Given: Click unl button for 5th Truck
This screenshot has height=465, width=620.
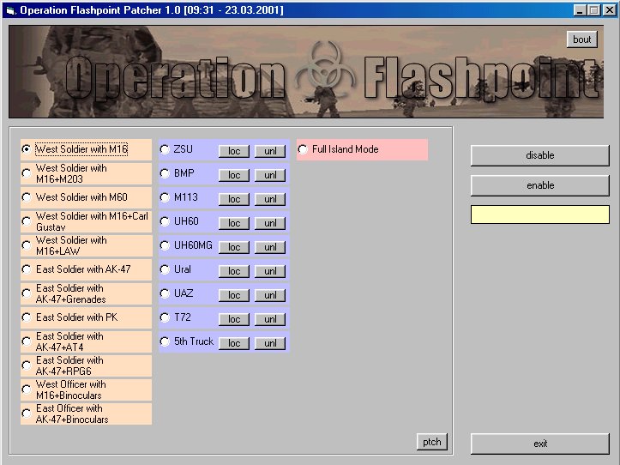Looking at the screenshot, I should [x=270, y=343].
